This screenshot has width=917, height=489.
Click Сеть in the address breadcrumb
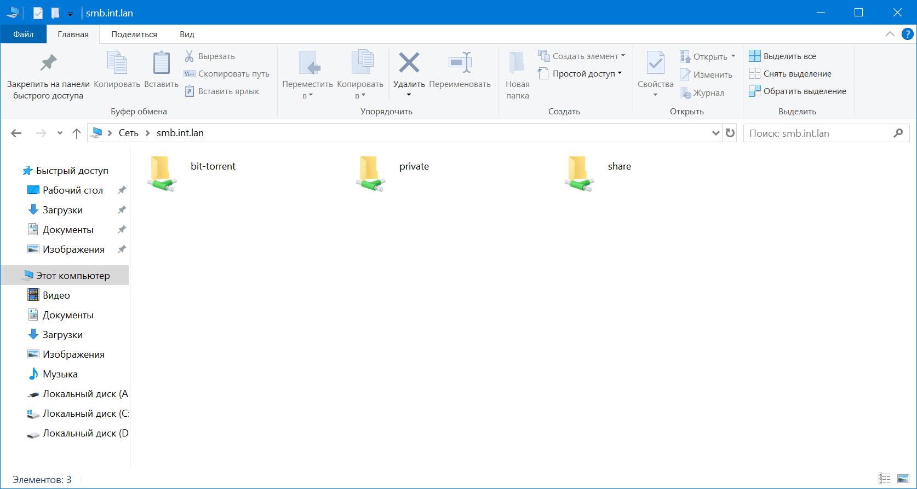128,133
